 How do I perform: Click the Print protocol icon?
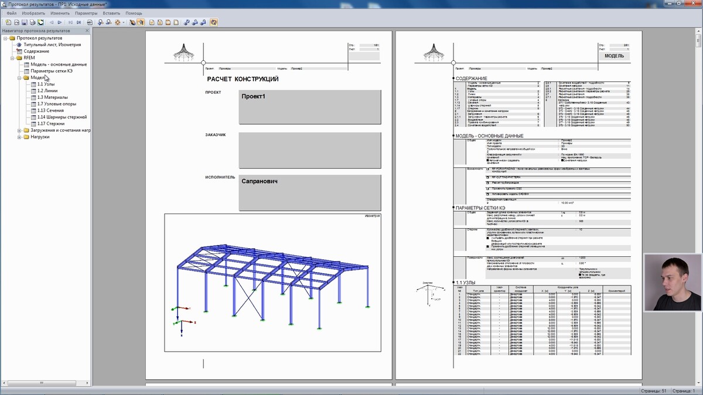point(32,22)
